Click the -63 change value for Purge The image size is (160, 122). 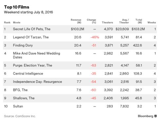click(x=93, y=65)
